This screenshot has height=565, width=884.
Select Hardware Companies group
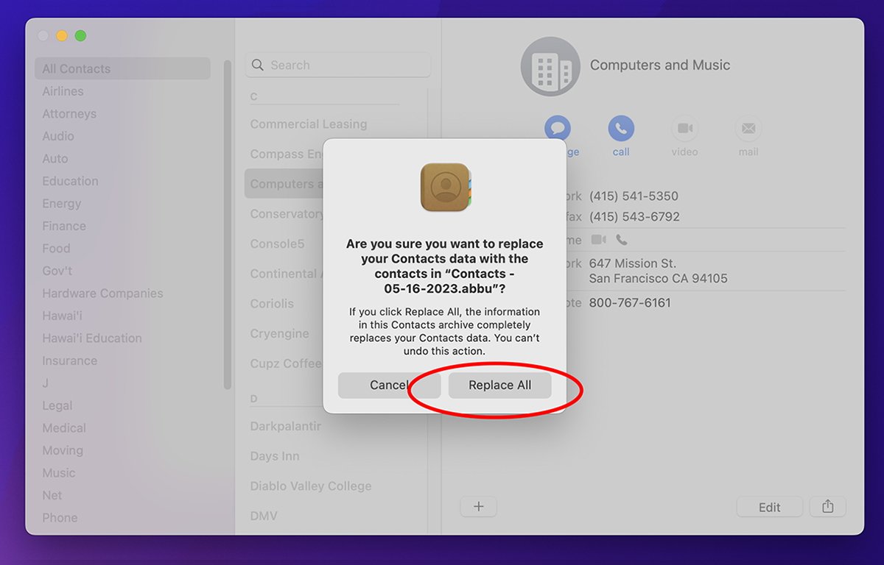click(102, 294)
